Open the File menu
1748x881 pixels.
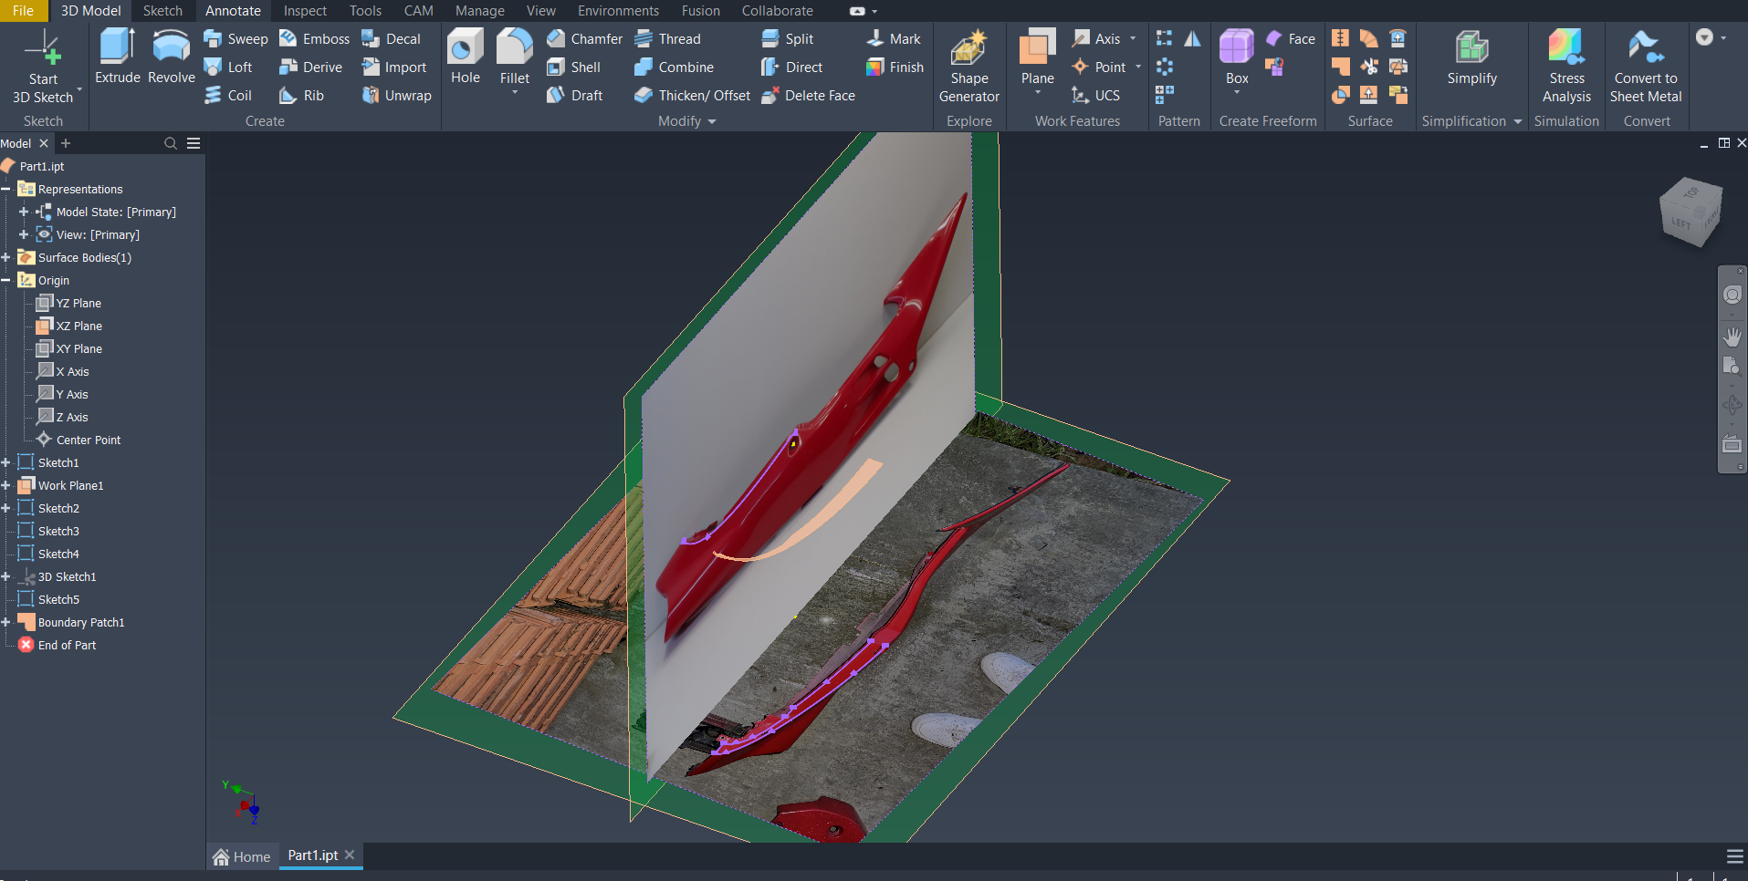pos(23,11)
